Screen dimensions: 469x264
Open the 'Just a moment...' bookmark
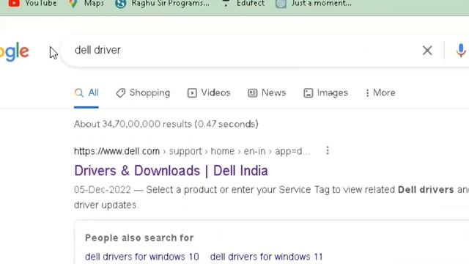point(314,4)
